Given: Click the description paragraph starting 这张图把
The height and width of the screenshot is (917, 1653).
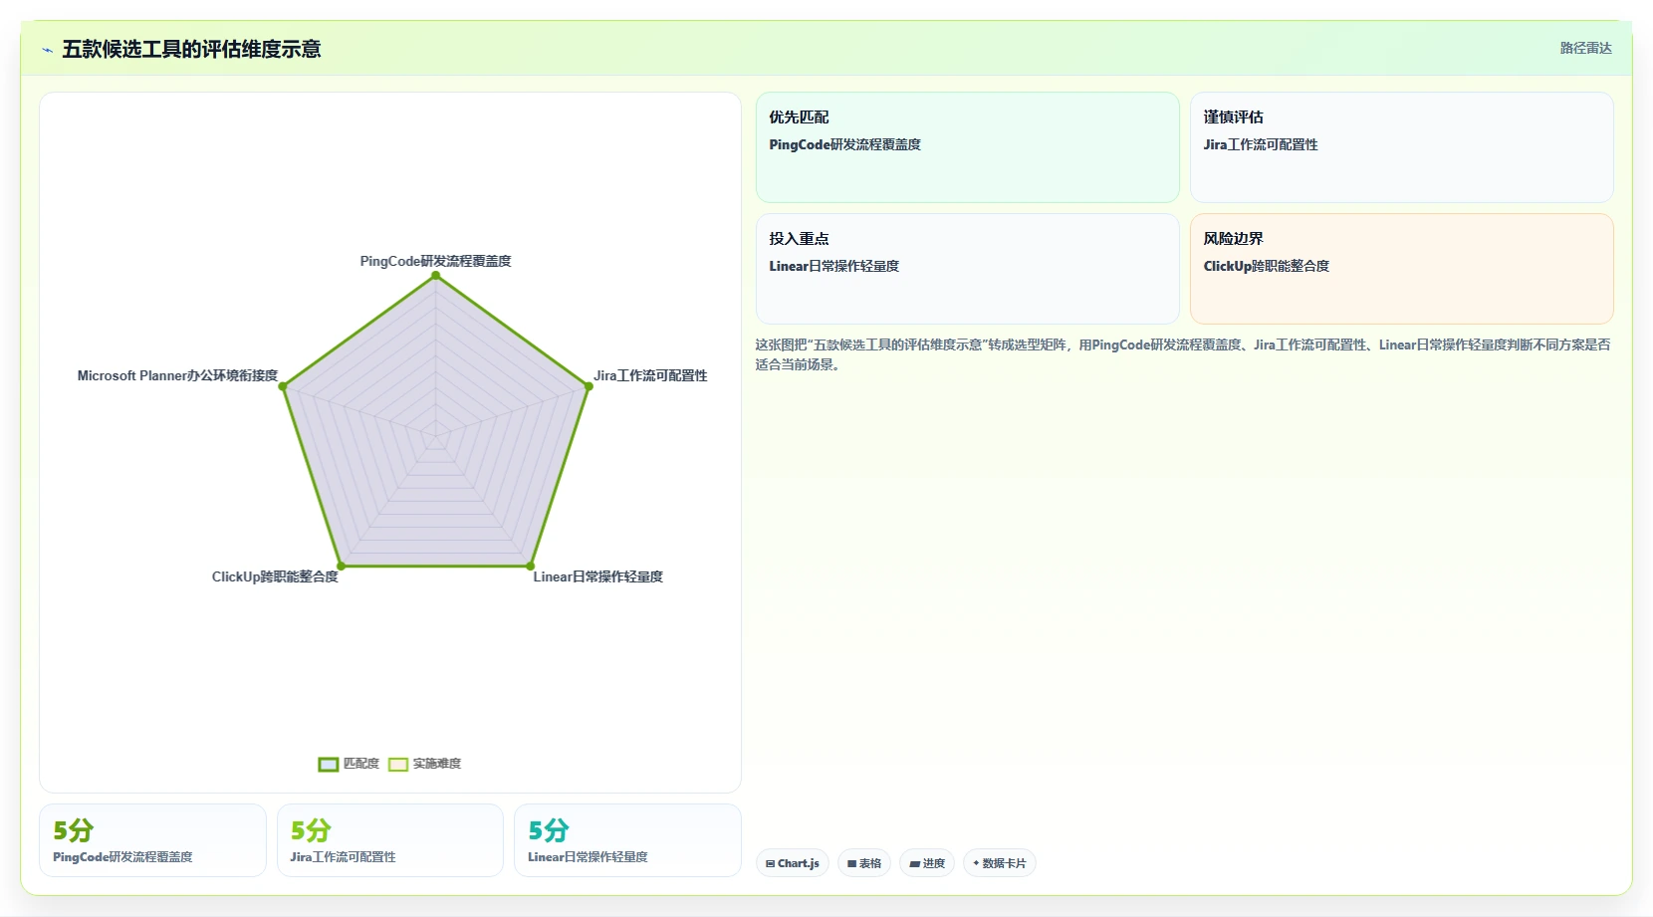Looking at the screenshot, I should point(1183,354).
